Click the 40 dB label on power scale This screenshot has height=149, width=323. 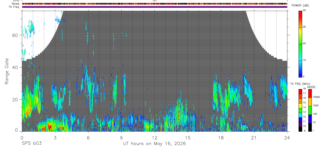[305, 11]
